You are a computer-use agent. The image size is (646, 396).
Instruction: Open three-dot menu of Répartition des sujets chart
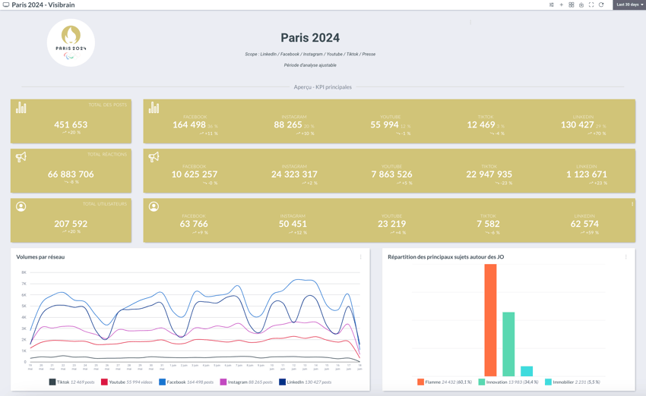pos(625,257)
